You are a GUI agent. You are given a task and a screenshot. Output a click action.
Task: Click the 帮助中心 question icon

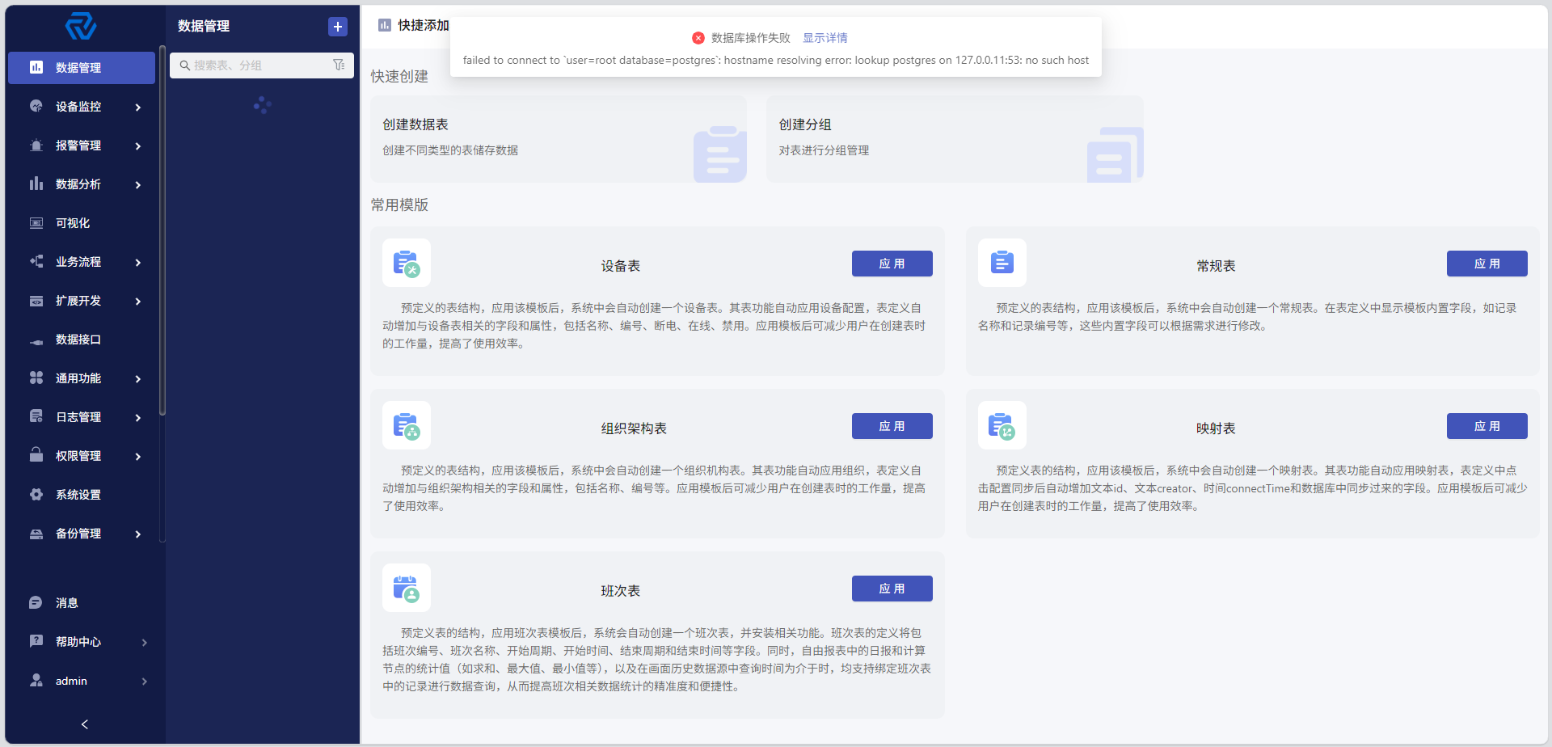click(36, 641)
